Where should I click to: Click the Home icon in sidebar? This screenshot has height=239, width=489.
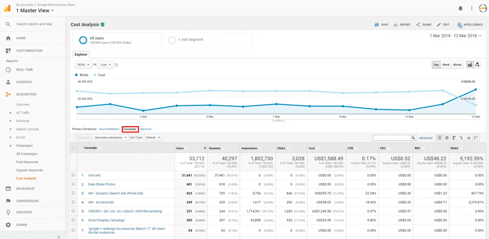coord(8,38)
